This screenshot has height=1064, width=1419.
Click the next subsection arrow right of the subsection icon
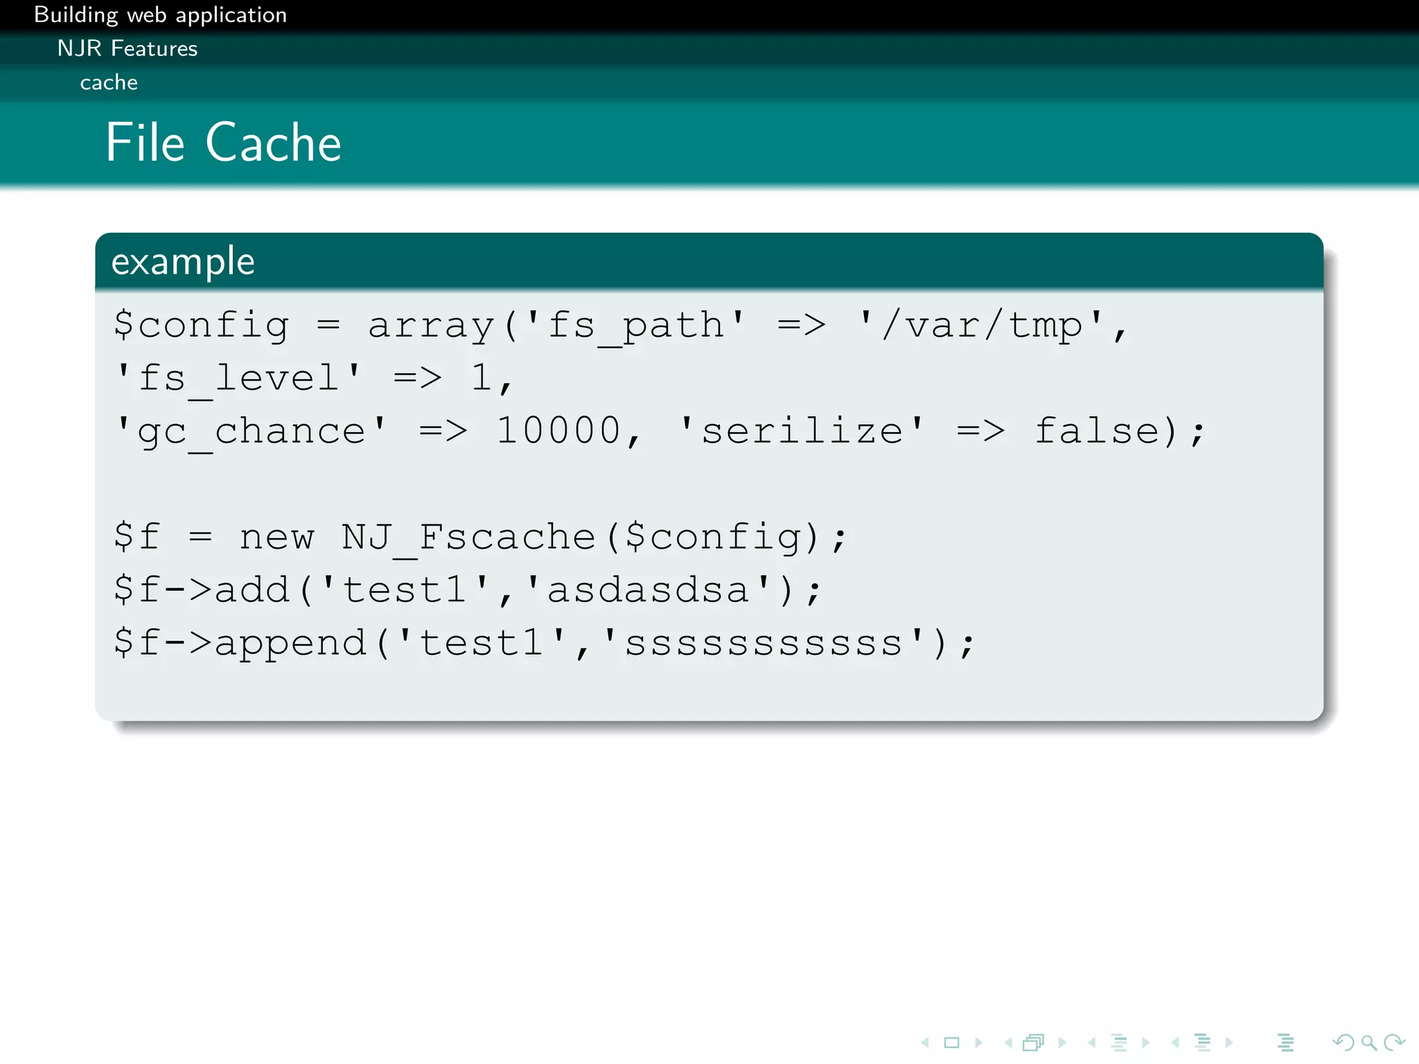click(x=1146, y=1043)
